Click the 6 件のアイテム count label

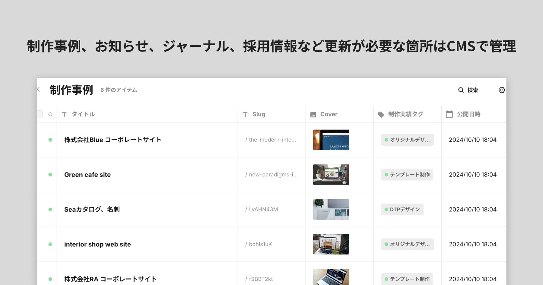point(119,90)
